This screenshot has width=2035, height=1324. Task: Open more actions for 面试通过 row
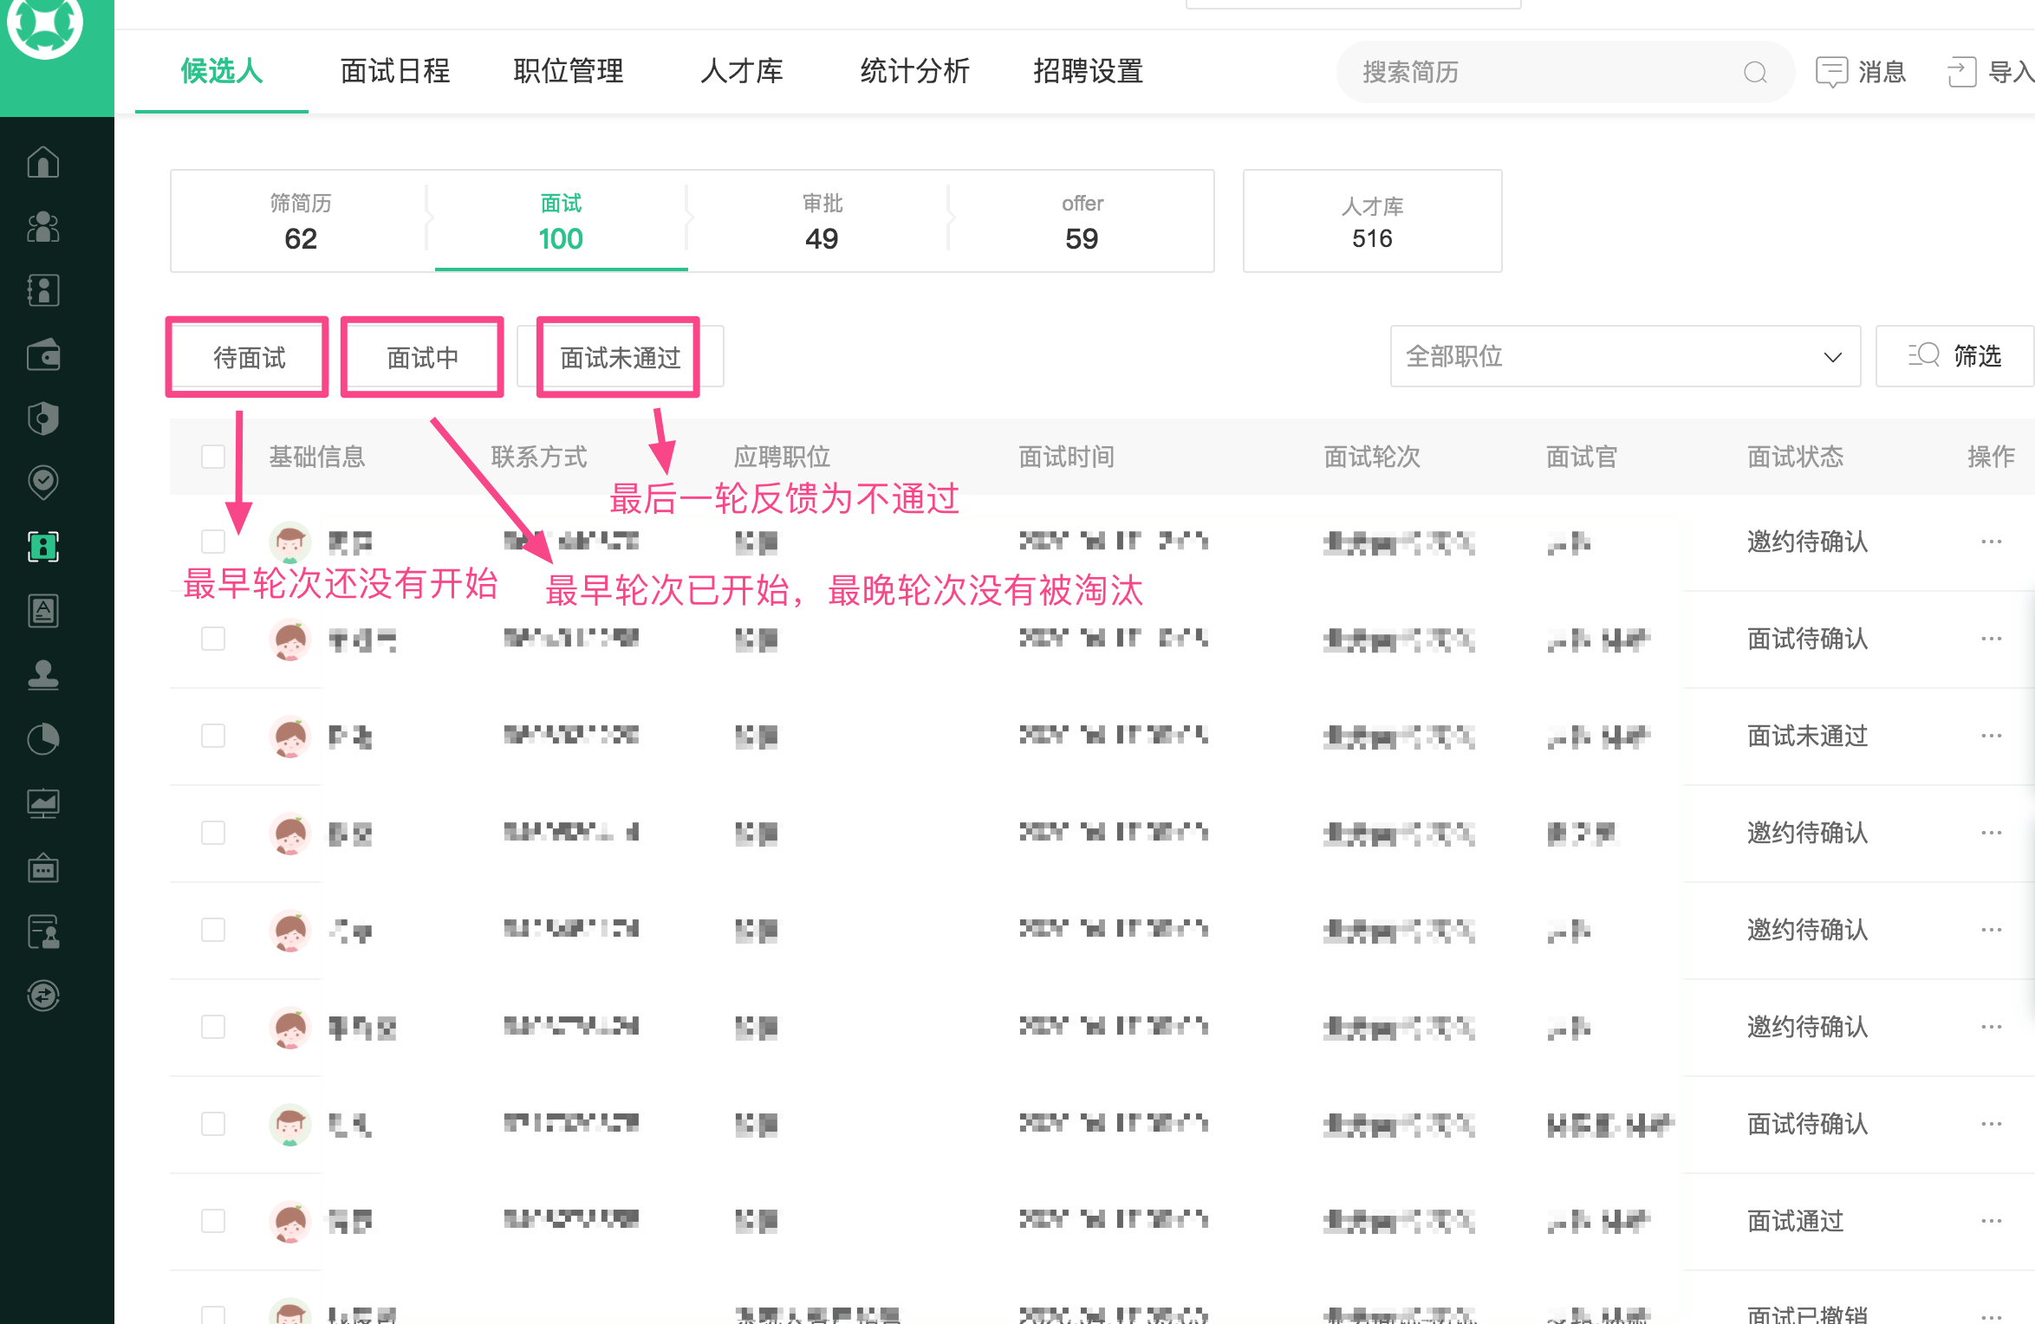(1991, 1221)
